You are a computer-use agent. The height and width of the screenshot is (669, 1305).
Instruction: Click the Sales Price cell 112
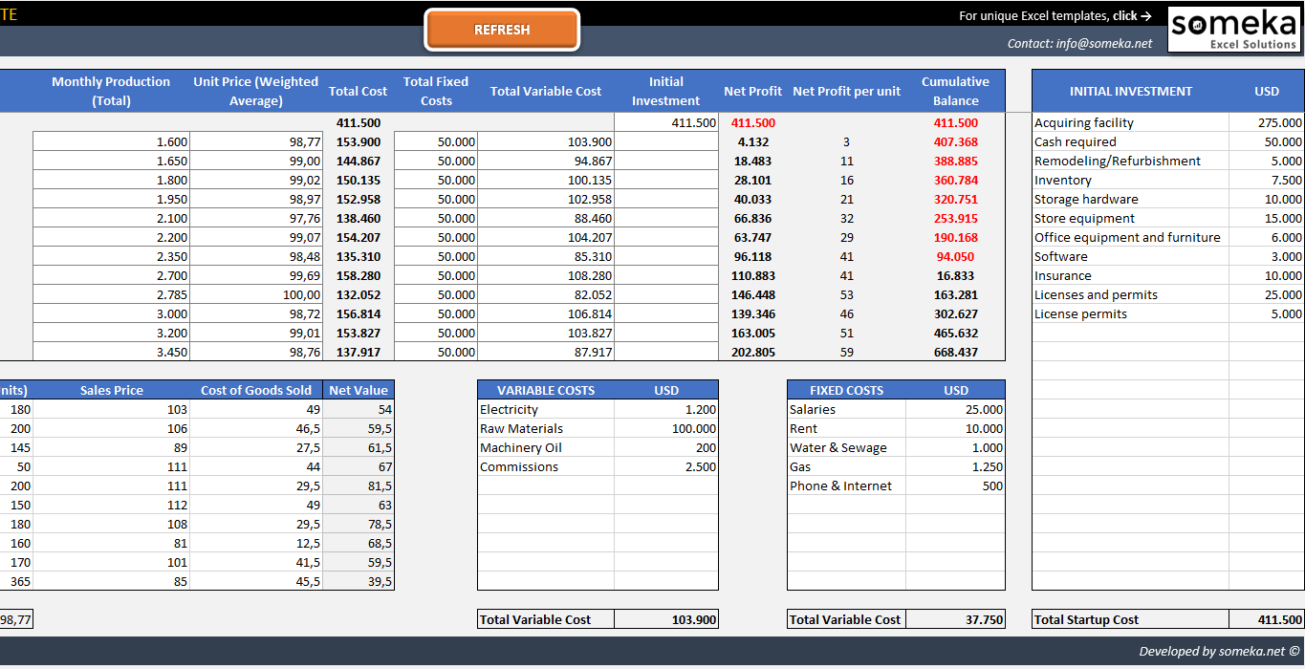pyautogui.click(x=111, y=505)
